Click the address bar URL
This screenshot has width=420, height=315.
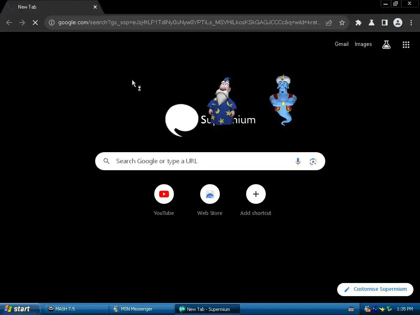point(189,23)
